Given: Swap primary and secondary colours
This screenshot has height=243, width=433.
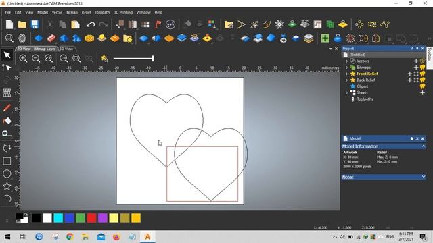Looking at the screenshot, I should coord(26,215).
